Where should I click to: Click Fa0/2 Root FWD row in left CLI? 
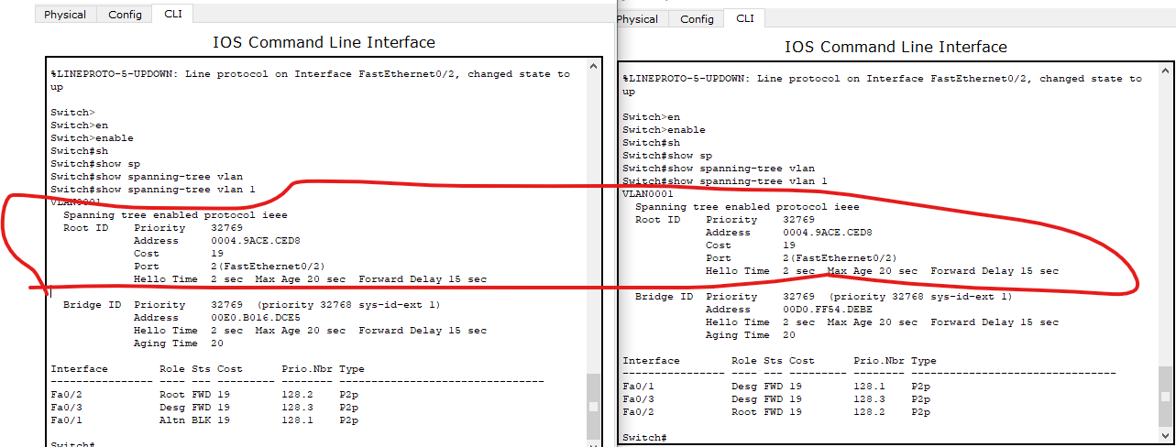[204, 395]
